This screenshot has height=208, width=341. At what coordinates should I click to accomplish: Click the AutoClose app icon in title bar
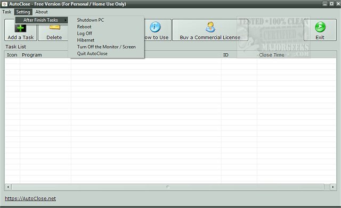(x=4, y=4)
